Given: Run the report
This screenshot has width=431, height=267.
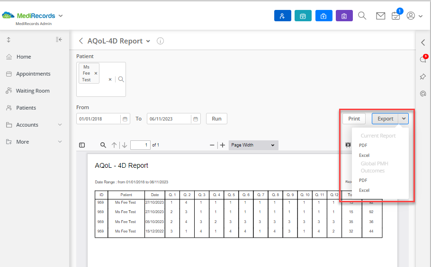Looking at the screenshot, I should (216, 119).
